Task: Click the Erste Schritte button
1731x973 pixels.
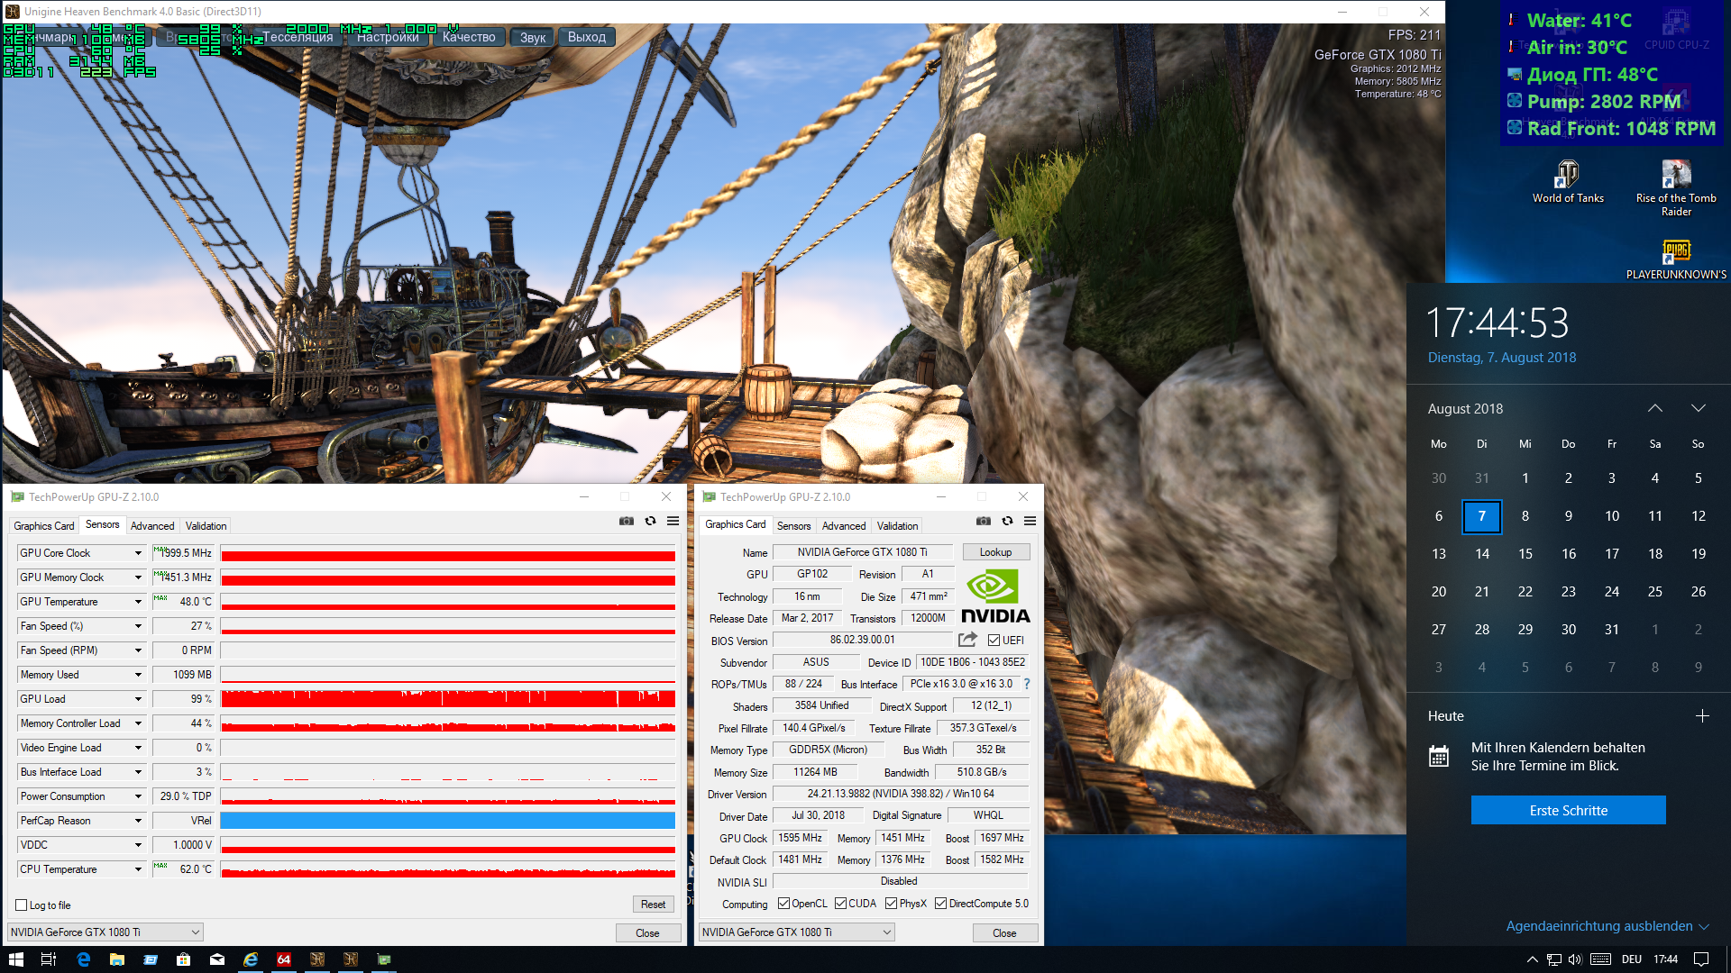Action: tap(1568, 811)
